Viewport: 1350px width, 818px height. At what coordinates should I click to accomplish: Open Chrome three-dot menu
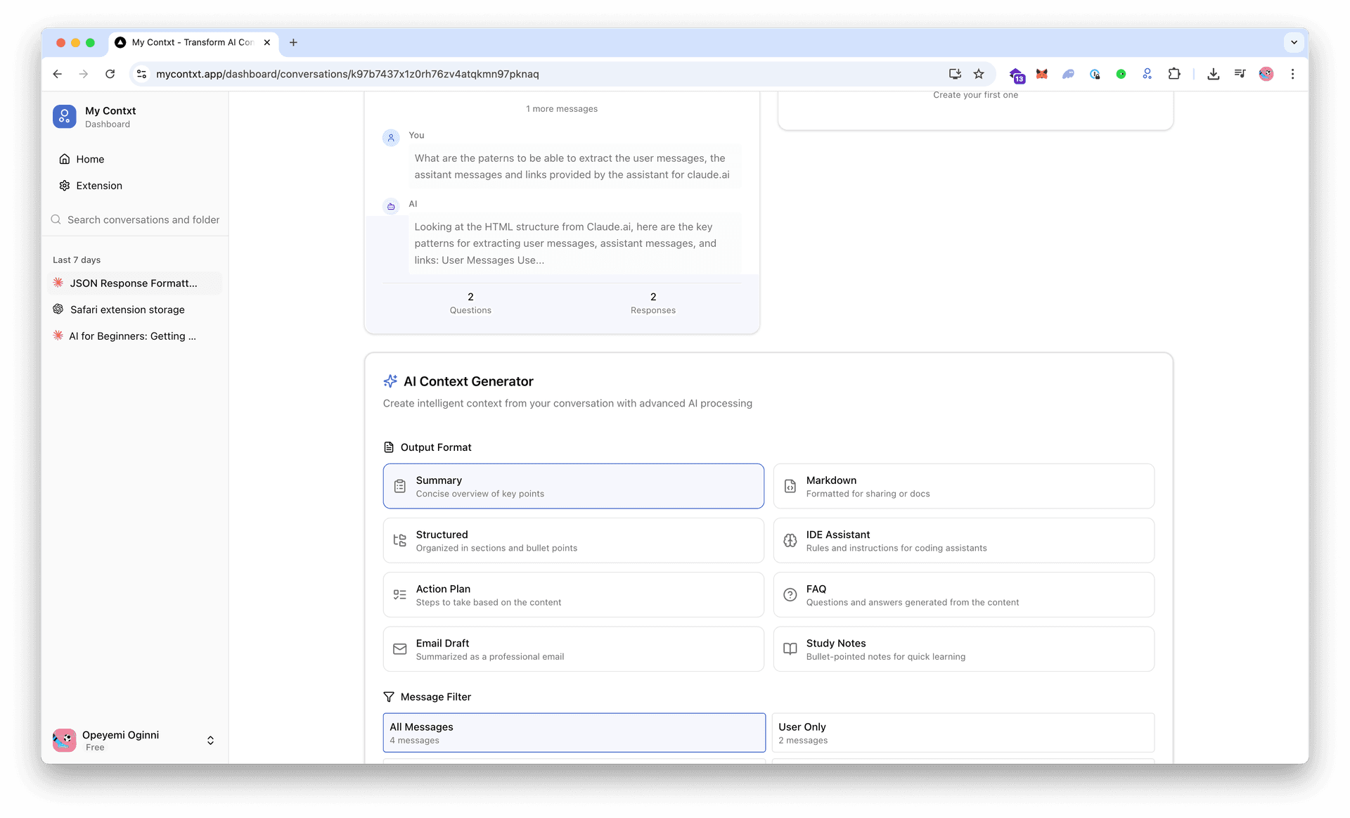click(1292, 74)
